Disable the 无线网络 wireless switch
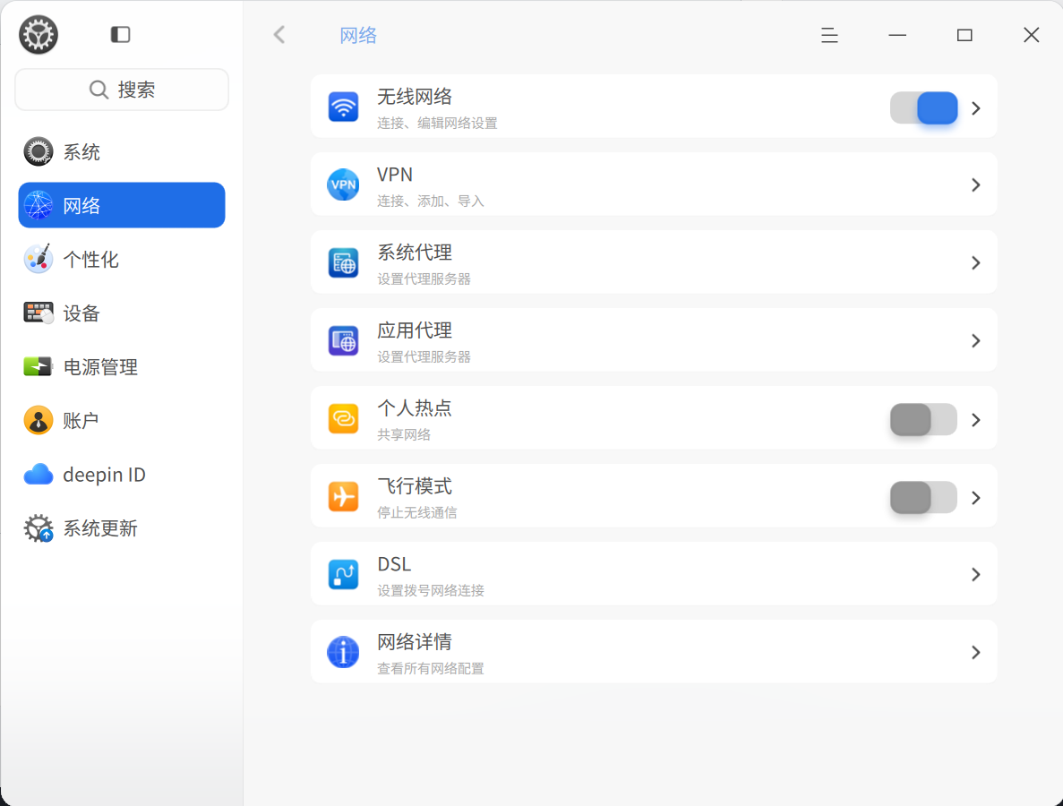Image resolution: width=1063 pixels, height=806 pixels. (923, 107)
